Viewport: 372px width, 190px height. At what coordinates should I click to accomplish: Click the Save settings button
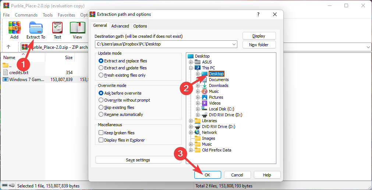[x=138, y=160]
